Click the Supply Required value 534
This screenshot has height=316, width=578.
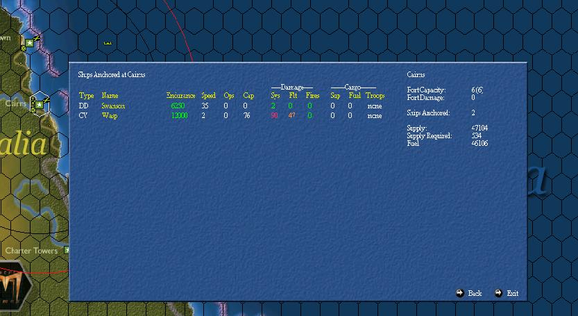477,135
